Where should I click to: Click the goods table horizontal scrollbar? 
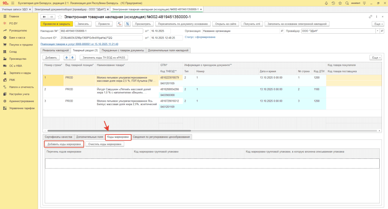pyautogui.click(x=212, y=131)
